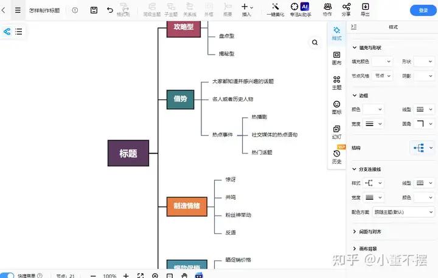Click the blue Login (登录) button
Image resolution: width=438 pixels, height=278 pixels.
pos(423,10)
